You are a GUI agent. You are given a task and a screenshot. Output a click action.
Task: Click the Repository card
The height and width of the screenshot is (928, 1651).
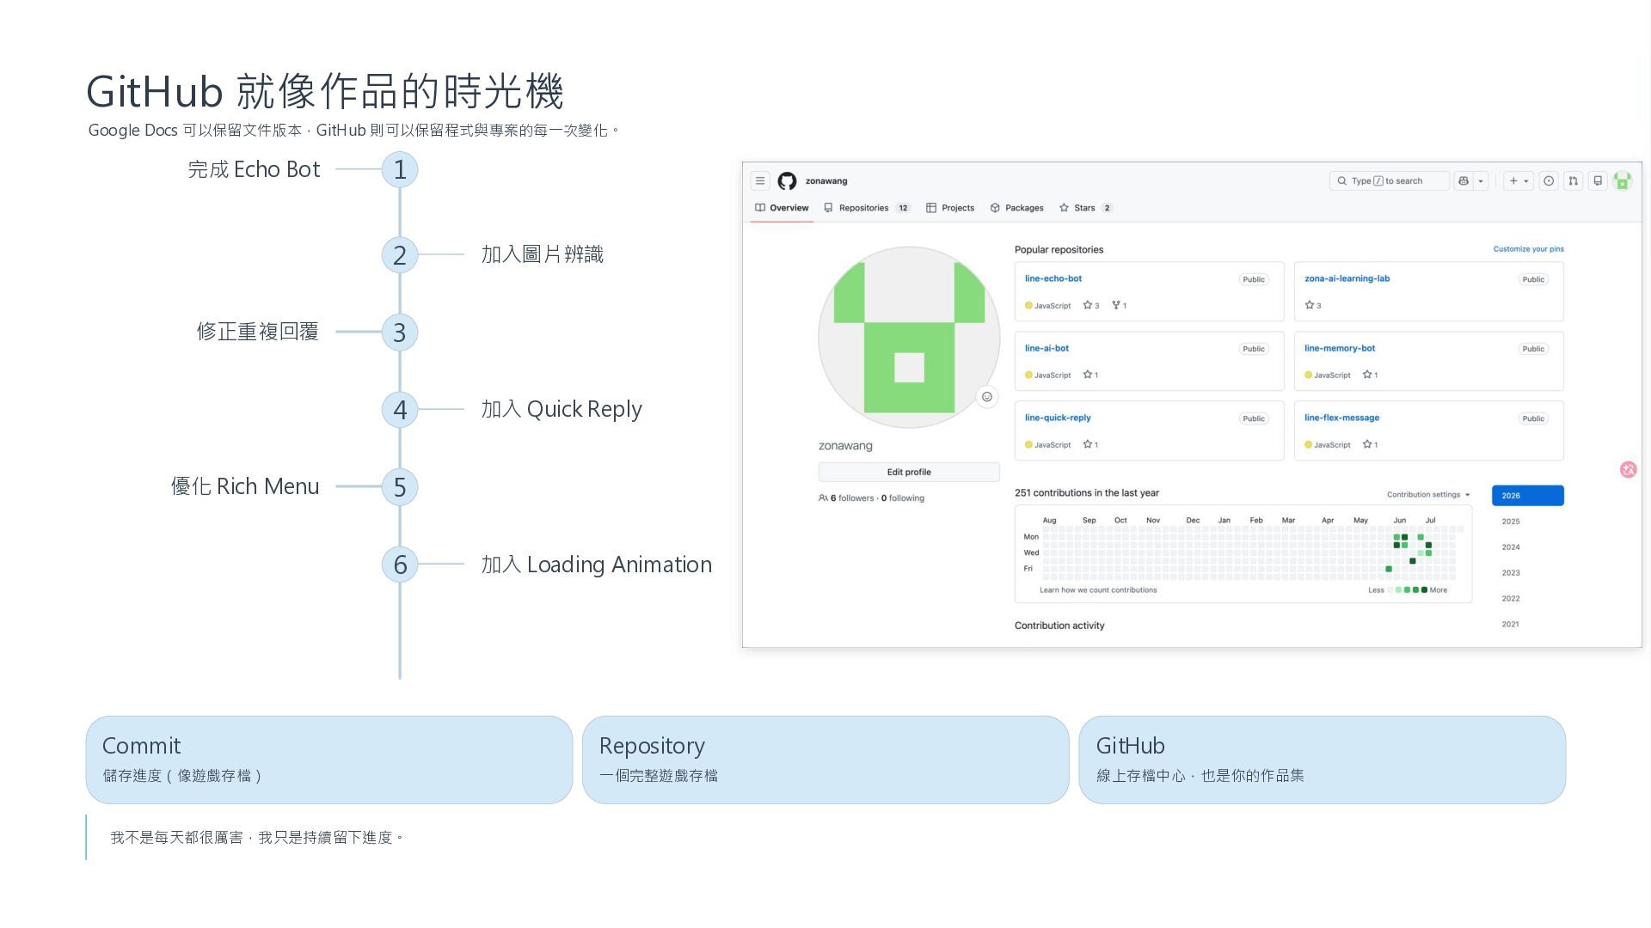[x=825, y=760]
